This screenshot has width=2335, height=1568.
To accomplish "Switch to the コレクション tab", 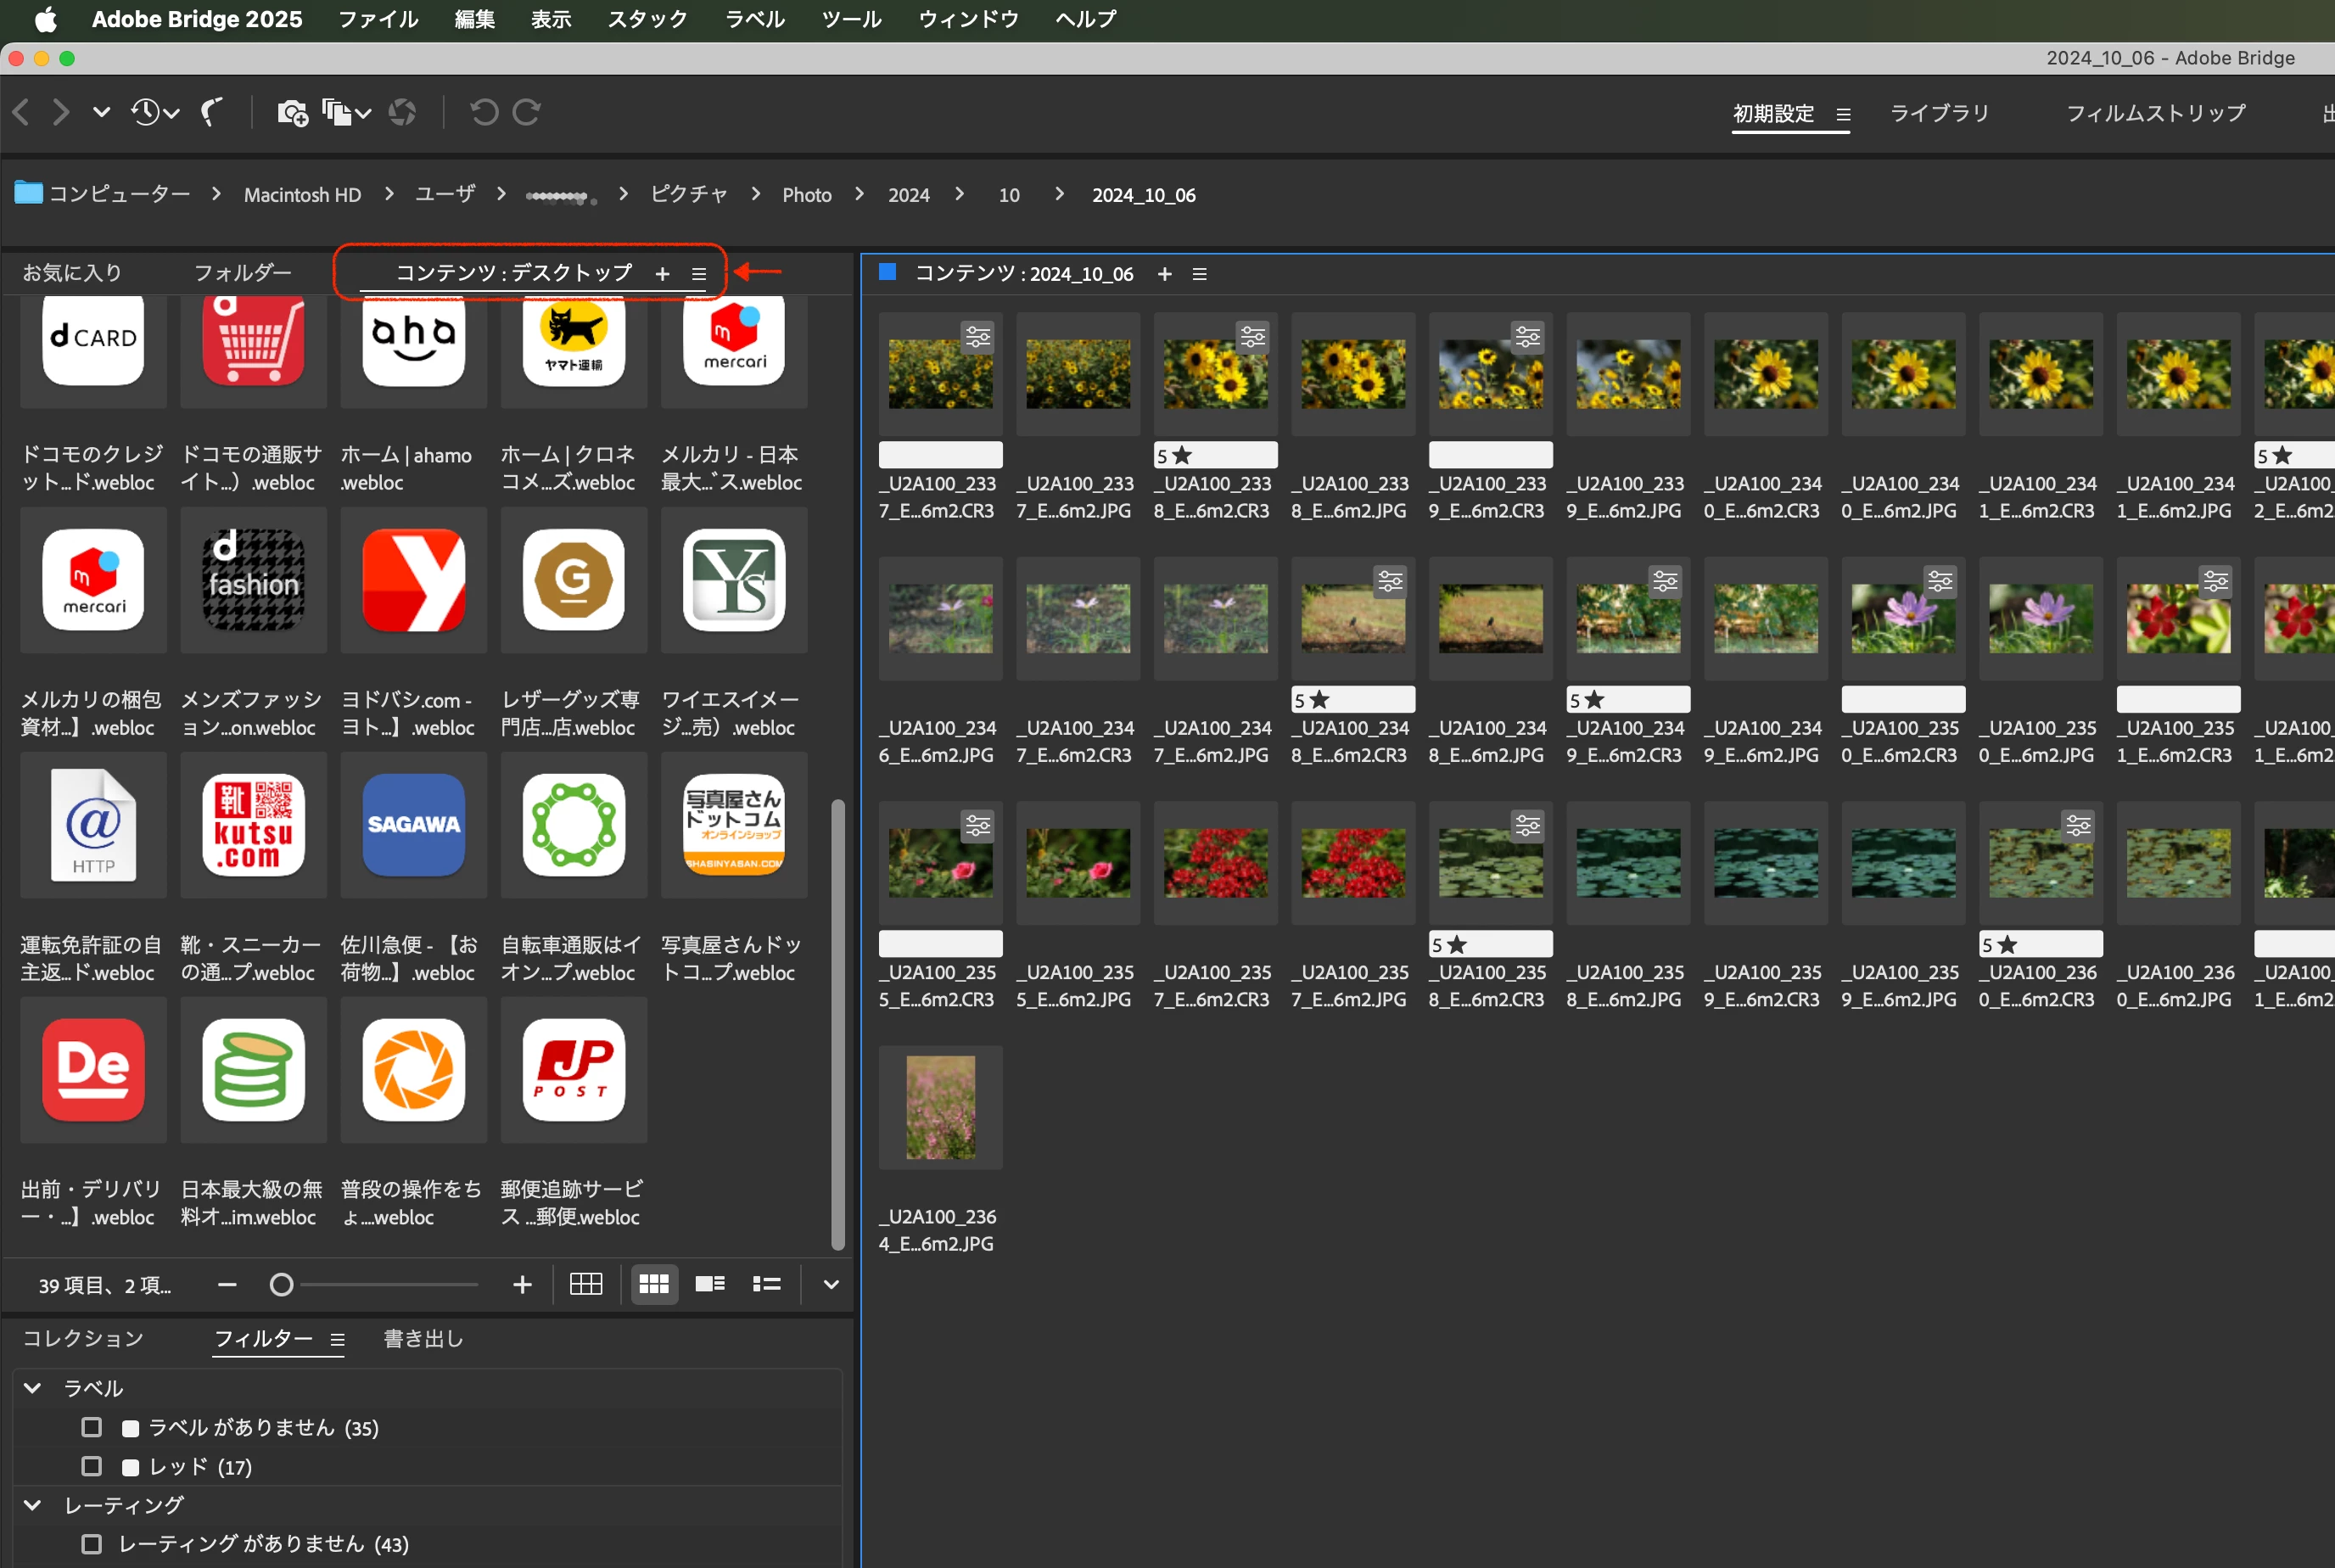I will [83, 1338].
